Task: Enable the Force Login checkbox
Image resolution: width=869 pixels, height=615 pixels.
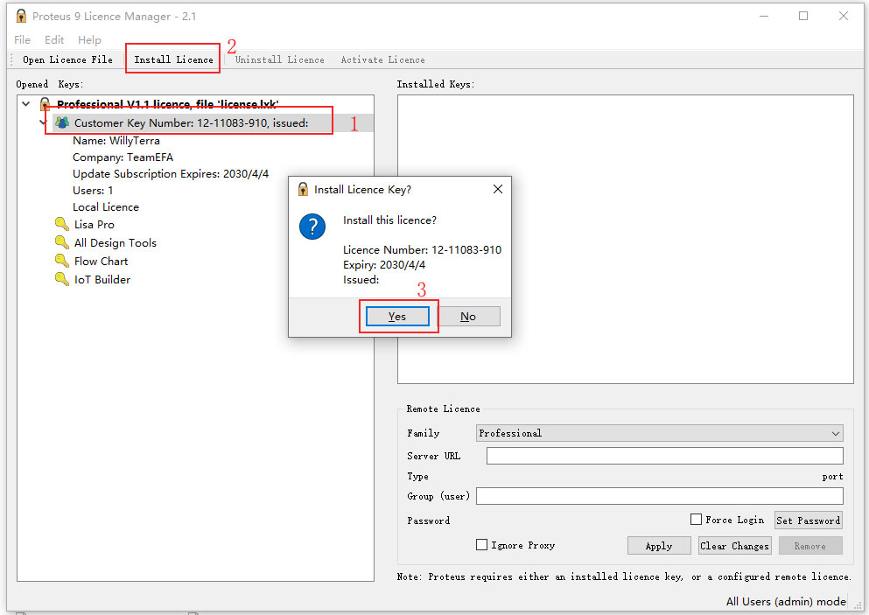Action: [x=696, y=519]
